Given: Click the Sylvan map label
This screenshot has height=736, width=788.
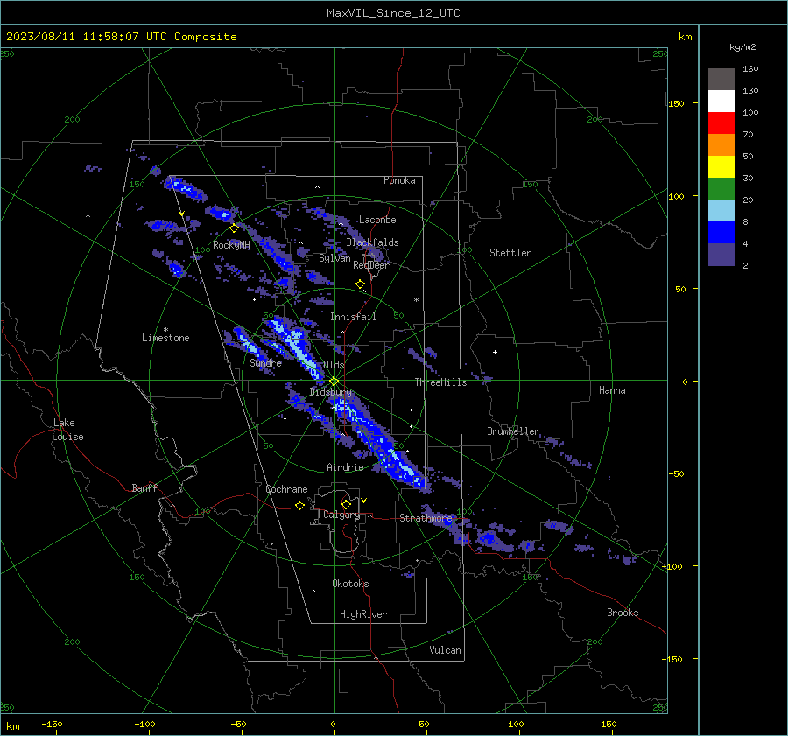Looking at the screenshot, I should (x=334, y=258).
